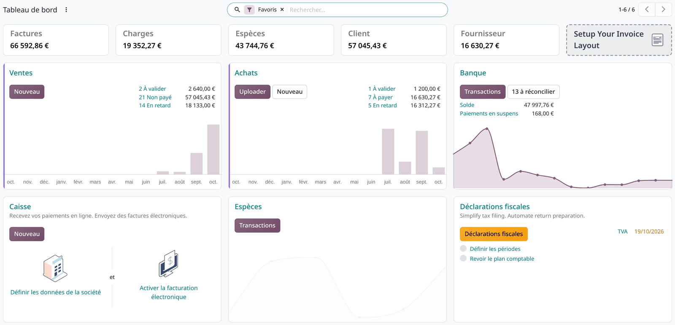Open the Achats journal title
Viewport: 675px width, 325px height.
246,73
